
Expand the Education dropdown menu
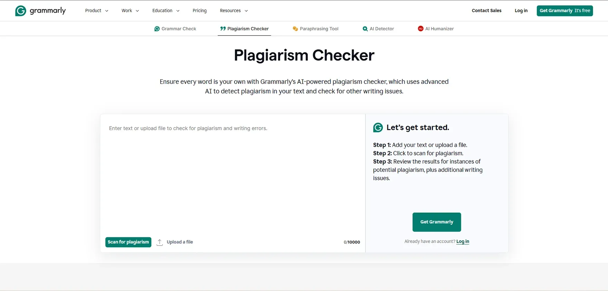(166, 11)
